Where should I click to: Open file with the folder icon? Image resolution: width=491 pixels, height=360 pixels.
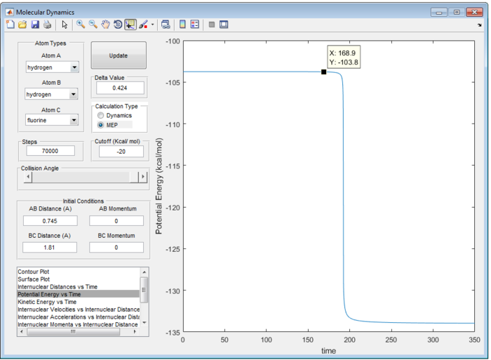[22, 25]
